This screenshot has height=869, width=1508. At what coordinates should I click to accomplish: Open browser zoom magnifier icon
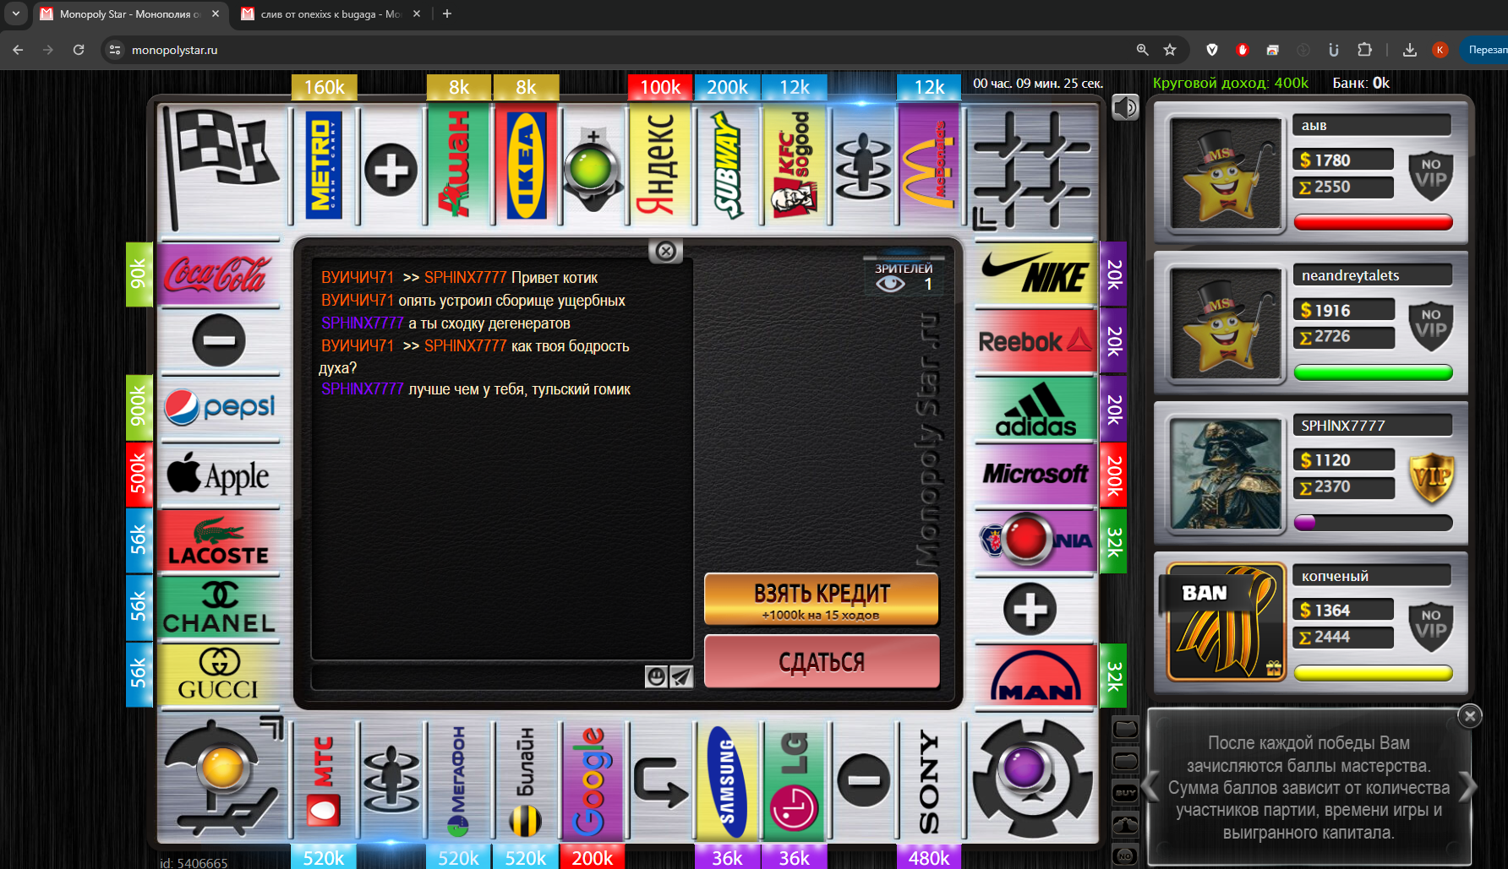[1142, 50]
